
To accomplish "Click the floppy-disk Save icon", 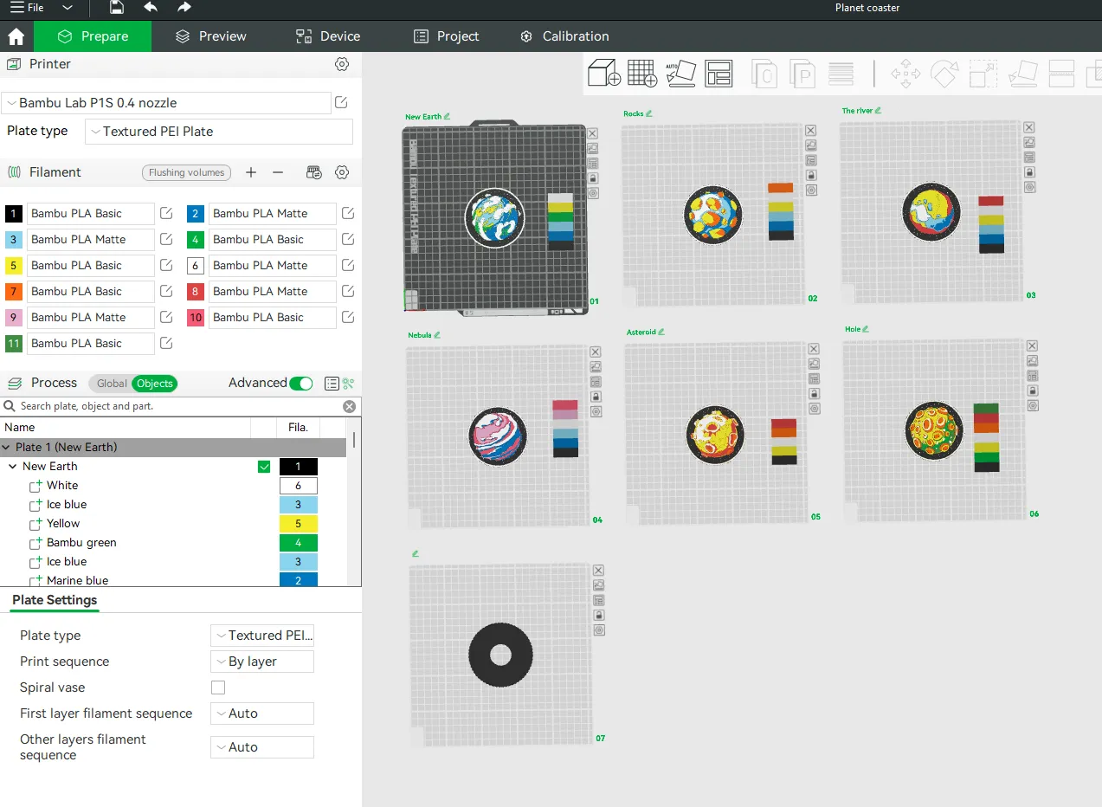I will coord(117,8).
